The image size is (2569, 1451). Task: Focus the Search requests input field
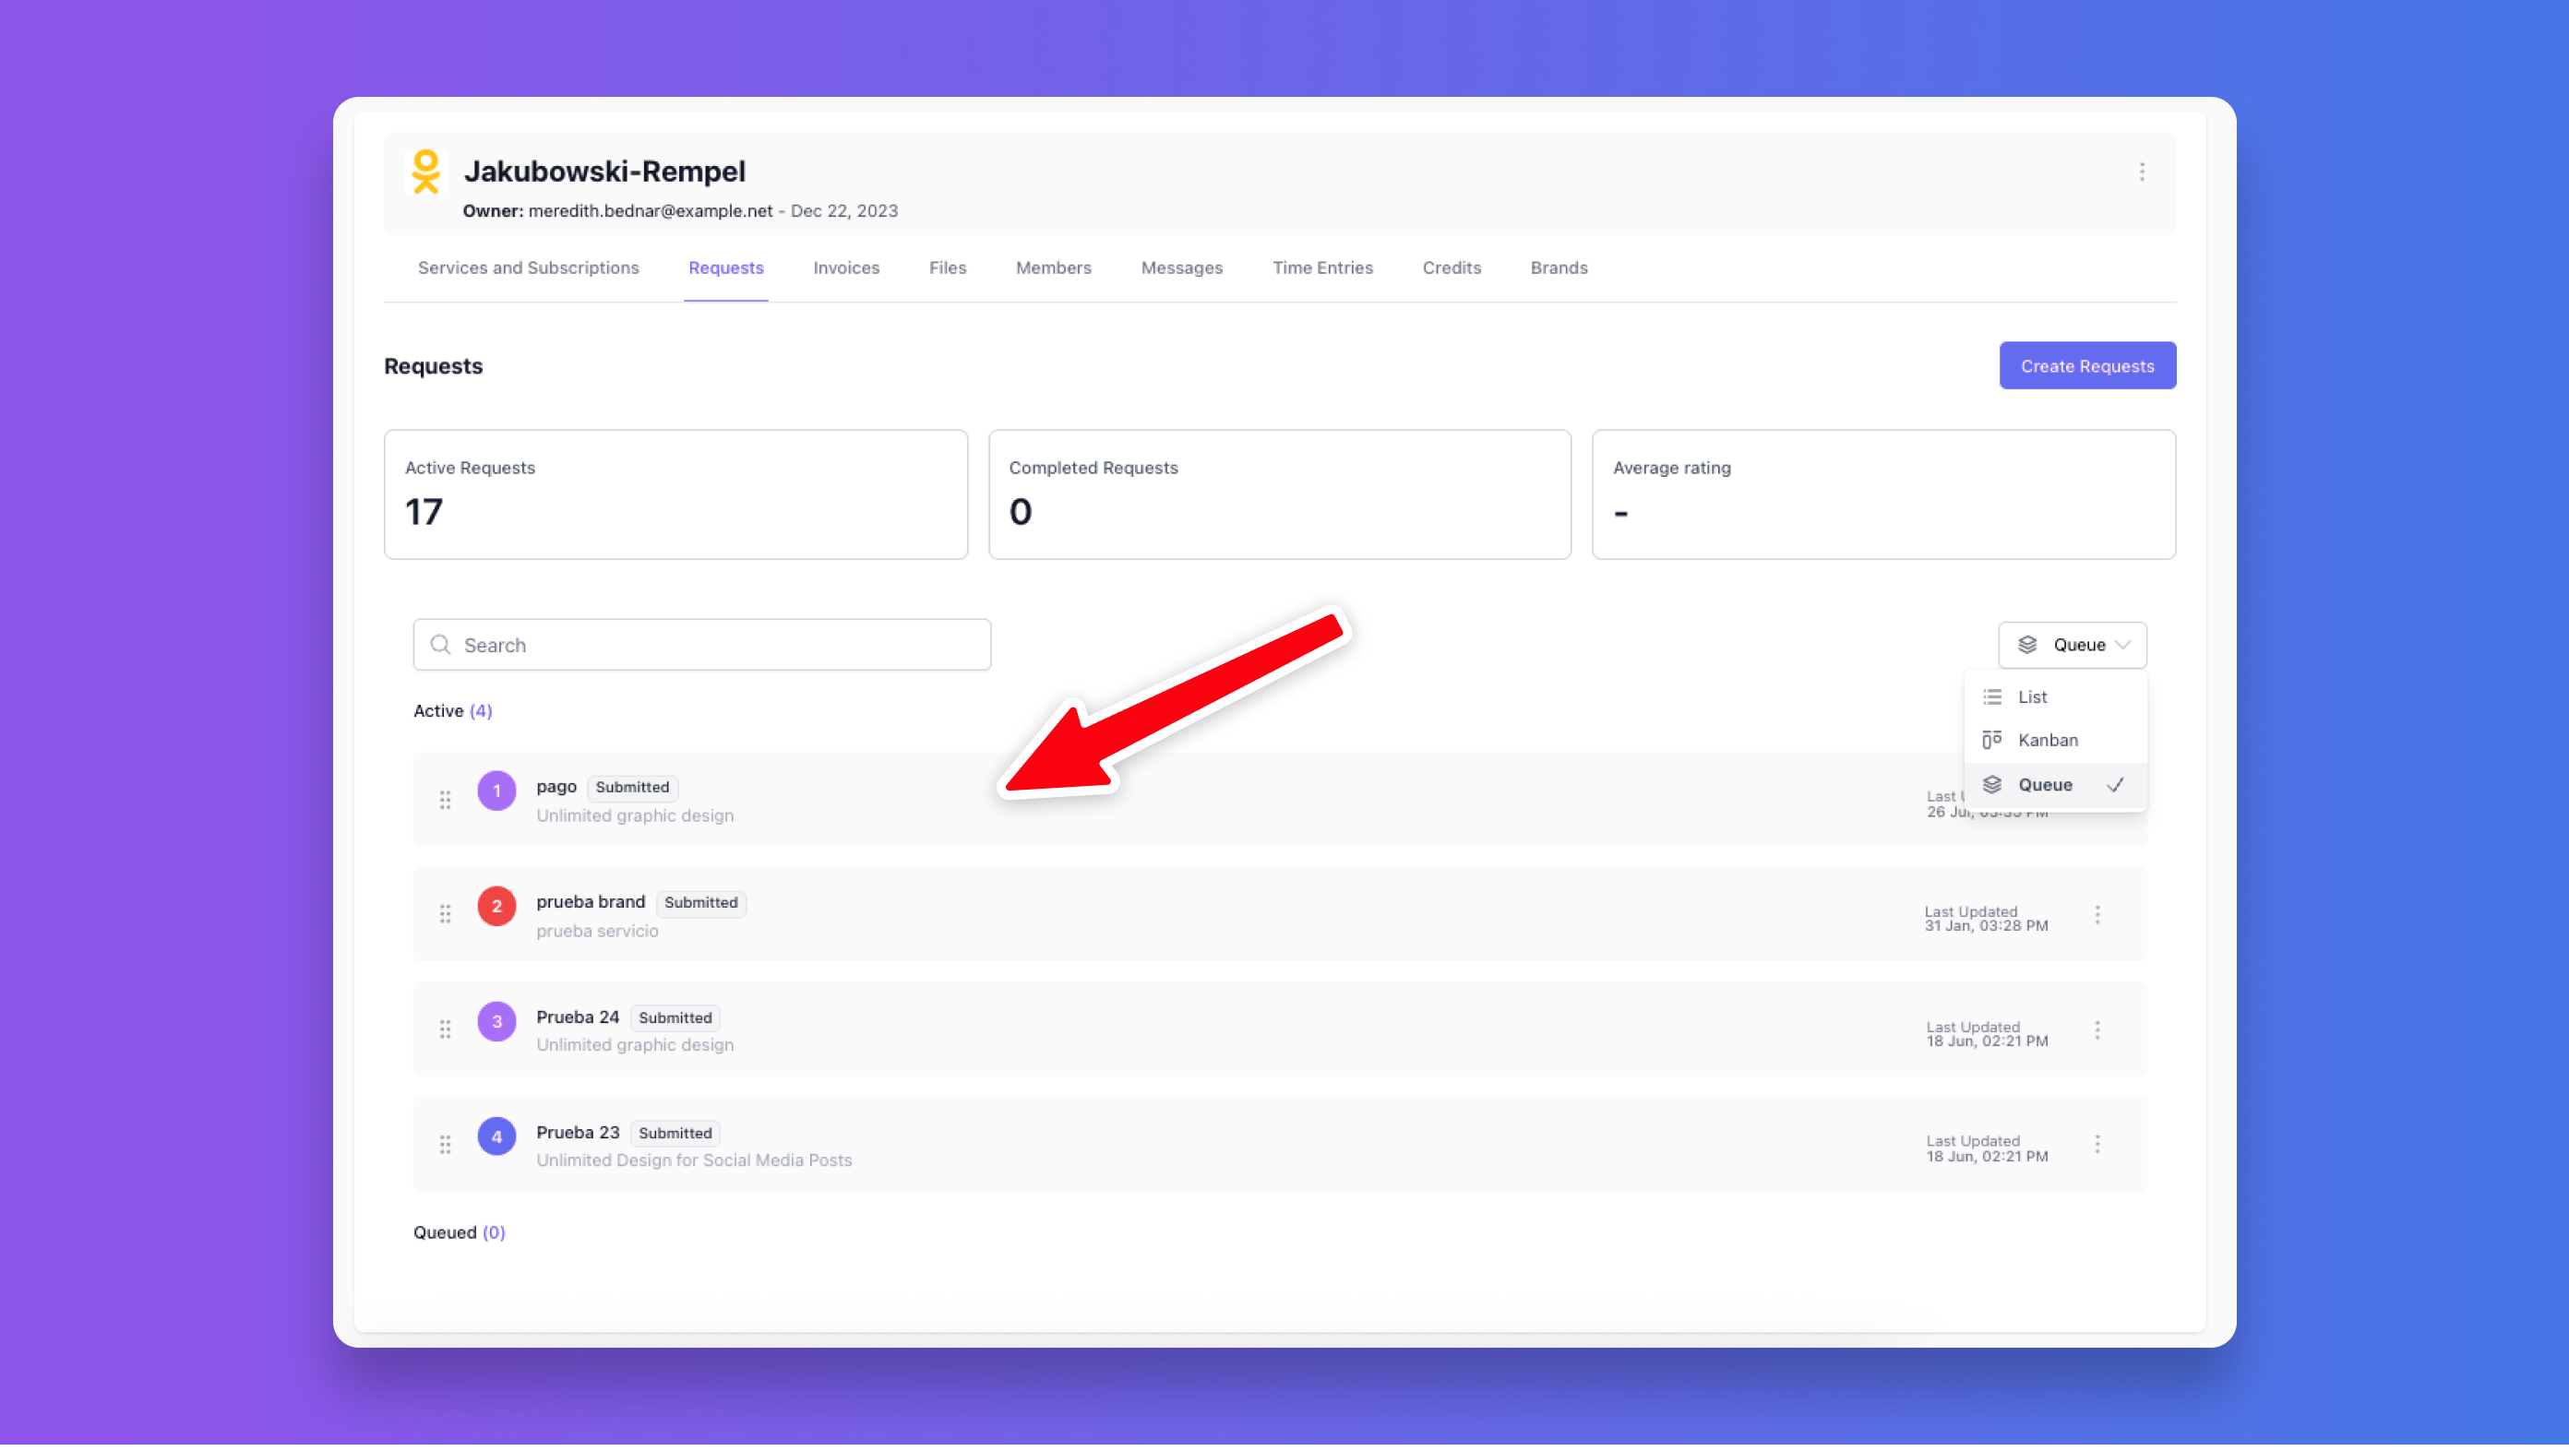pos(701,645)
